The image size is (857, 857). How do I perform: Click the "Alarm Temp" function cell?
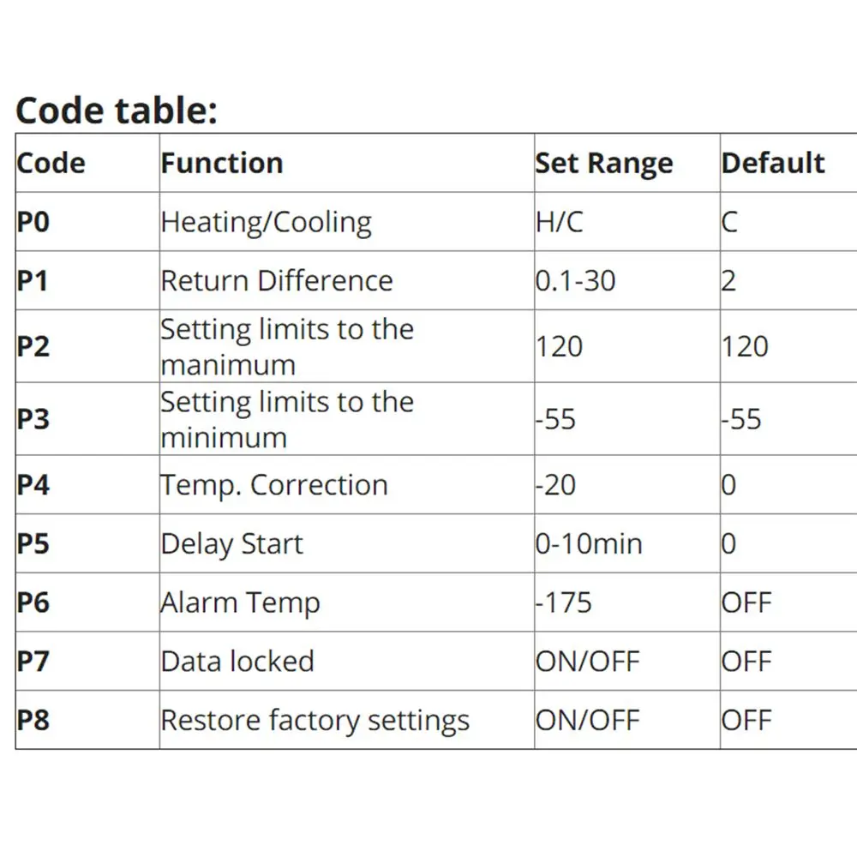[x=240, y=602]
